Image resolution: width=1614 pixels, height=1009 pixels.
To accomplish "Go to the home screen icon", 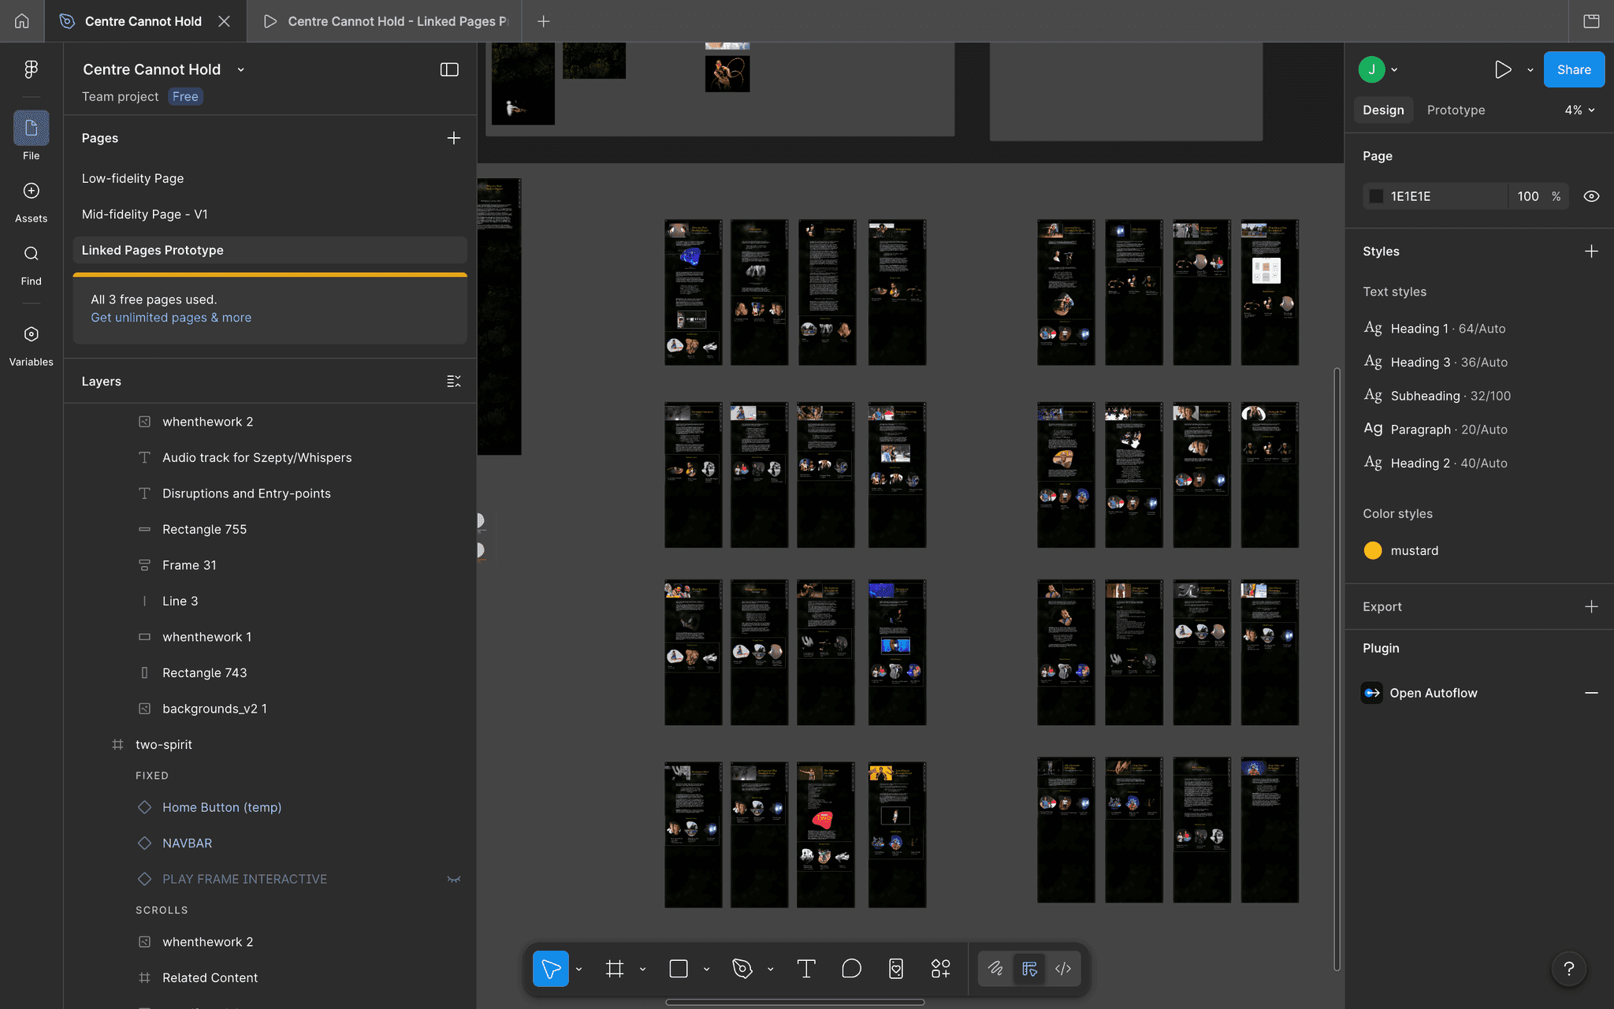I will pos(22,21).
